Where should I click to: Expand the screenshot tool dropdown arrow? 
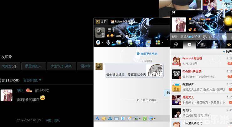155,119
